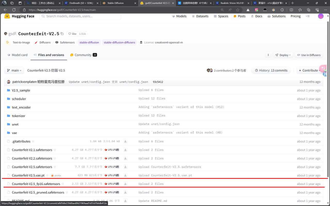Download Counterfeit-V2.5_fp16.safetensors via its download icon
Image resolution: width=330 pixels, height=206 pixels.
[125, 184]
